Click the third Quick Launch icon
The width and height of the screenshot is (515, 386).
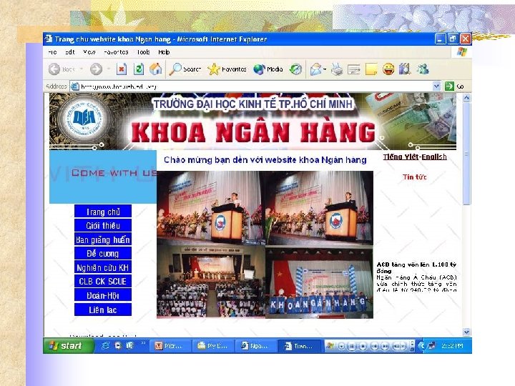click(x=130, y=346)
